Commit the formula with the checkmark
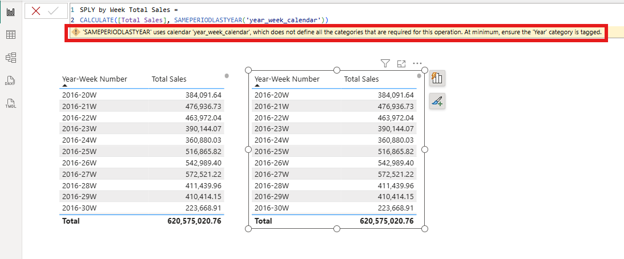Image resolution: width=624 pixels, height=259 pixels. 53,11
